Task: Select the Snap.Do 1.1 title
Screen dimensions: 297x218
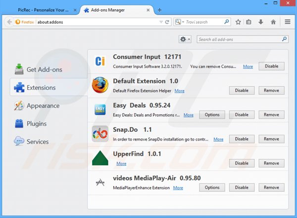Action: click(132, 130)
